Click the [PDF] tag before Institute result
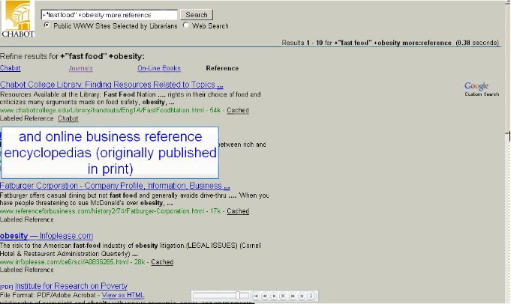This screenshot has height=304, width=511. coord(7,287)
